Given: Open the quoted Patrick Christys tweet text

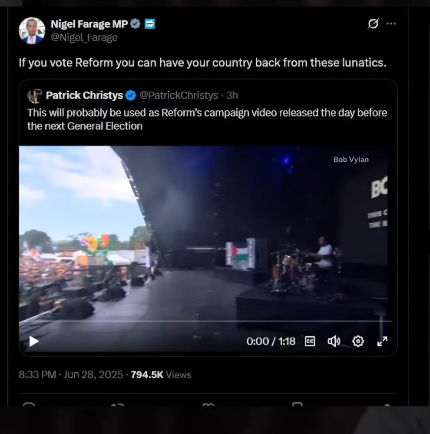Looking at the screenshot, I should point(207,119).
